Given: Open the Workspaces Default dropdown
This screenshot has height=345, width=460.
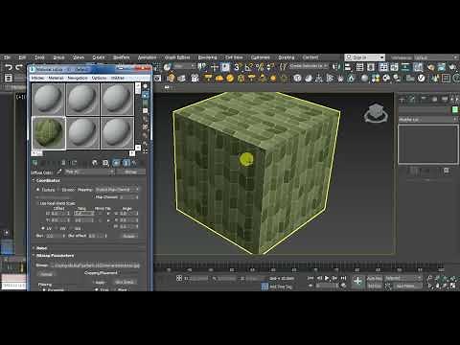Looking at the screenshot, I should (436, 57).
